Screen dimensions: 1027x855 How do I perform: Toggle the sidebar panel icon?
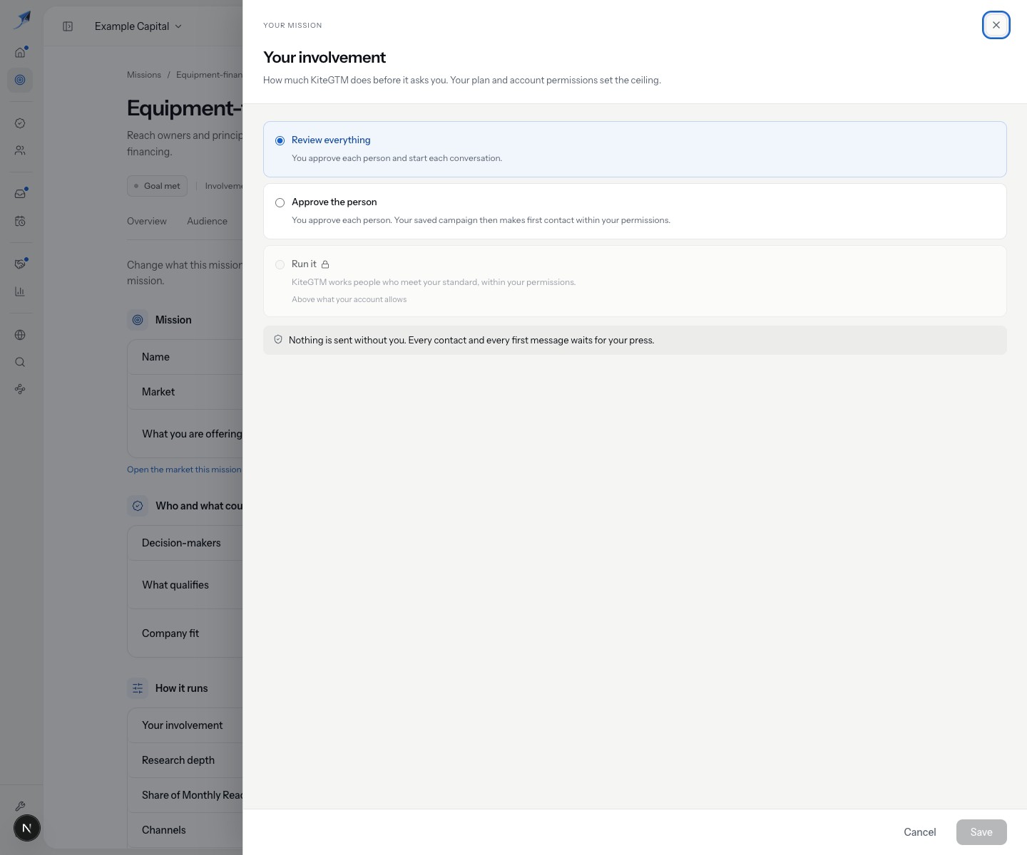tap(68, 26)
